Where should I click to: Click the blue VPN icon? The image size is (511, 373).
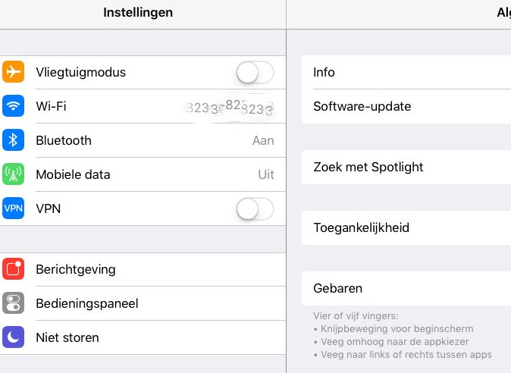[14, 208]
